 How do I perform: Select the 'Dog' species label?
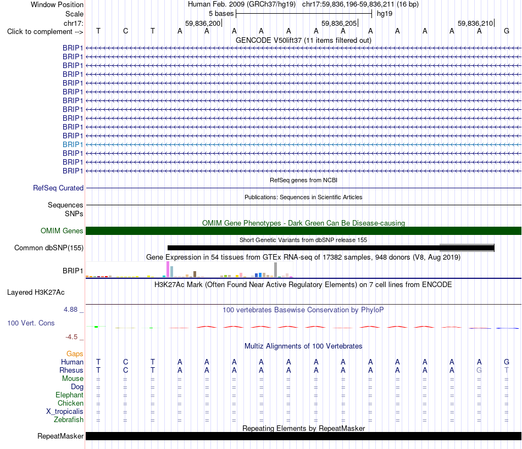tap(77, 387)
